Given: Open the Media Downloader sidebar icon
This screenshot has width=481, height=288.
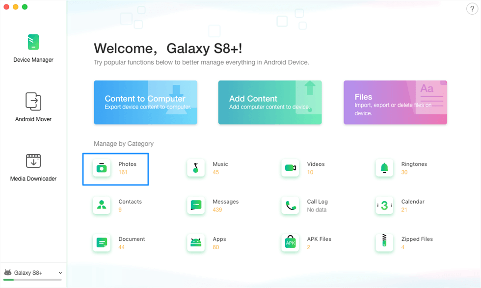Looking at the screenshot, I should point(33,161).
